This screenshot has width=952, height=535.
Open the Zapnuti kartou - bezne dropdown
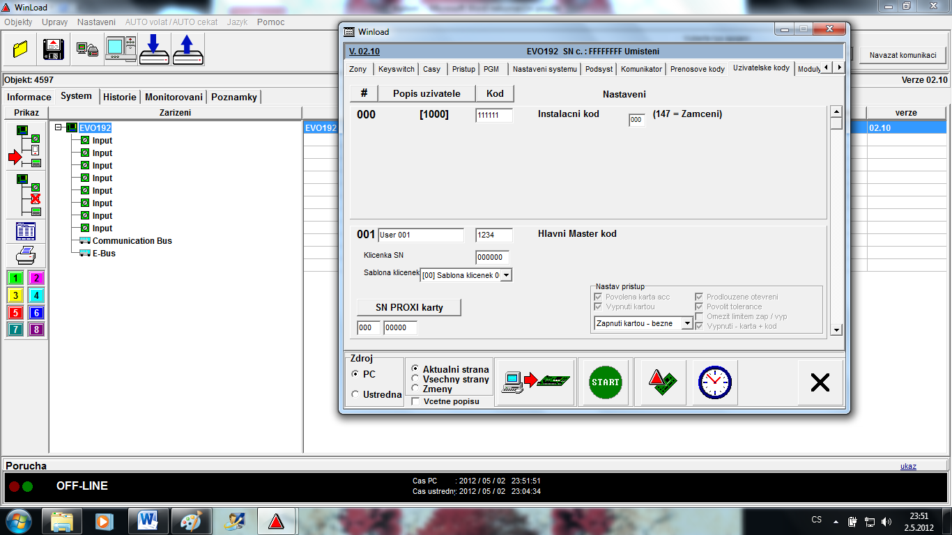[x=686, y=323]
